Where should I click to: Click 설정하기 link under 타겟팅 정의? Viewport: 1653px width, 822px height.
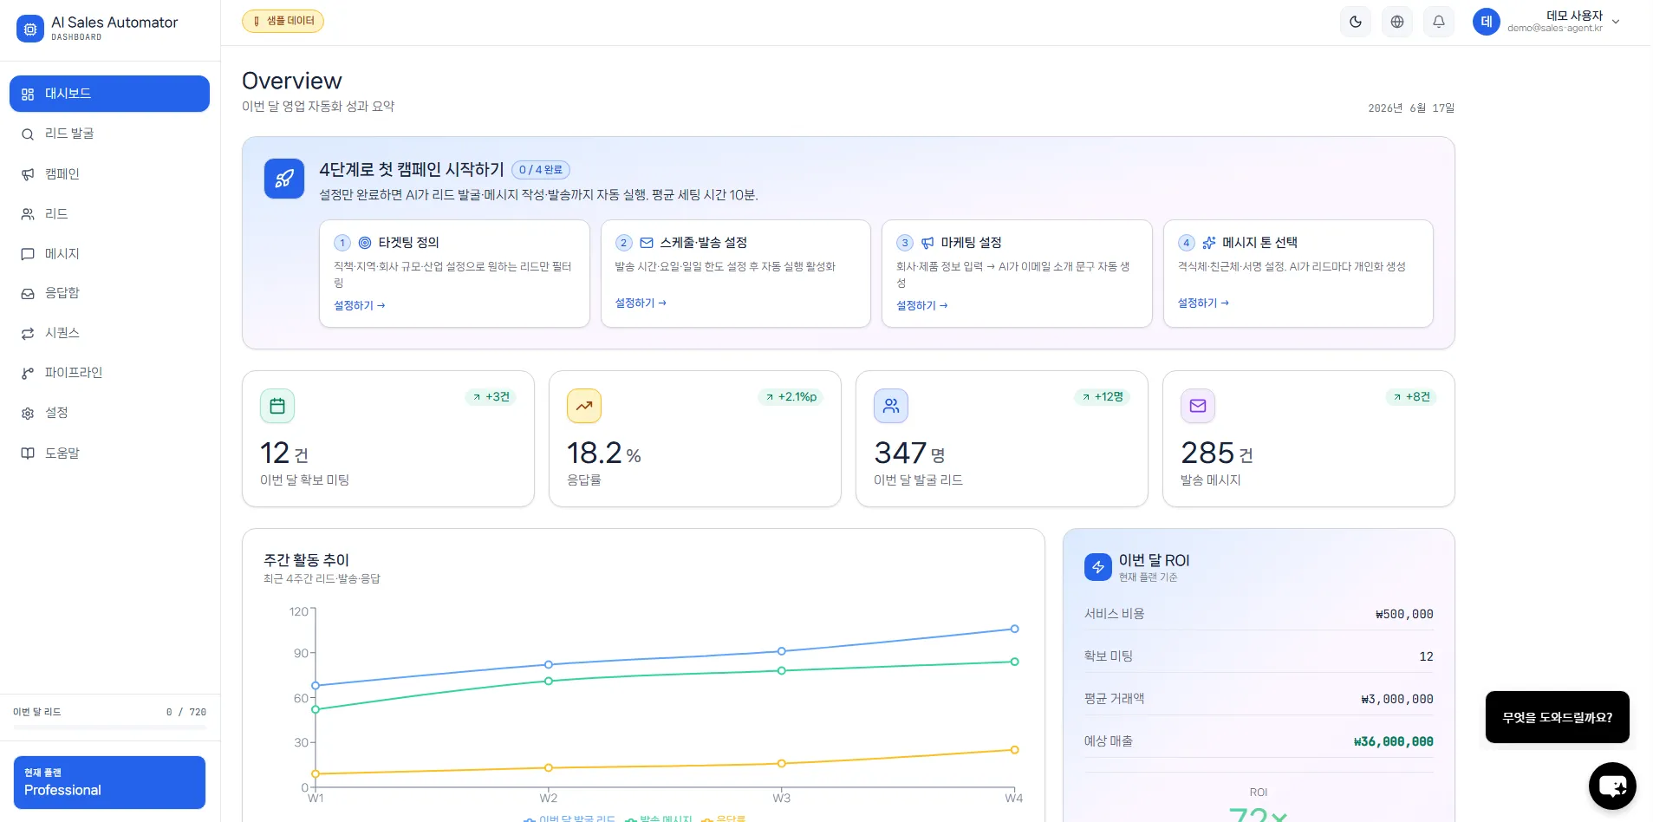pyautogui.click(x=360, y=305)
